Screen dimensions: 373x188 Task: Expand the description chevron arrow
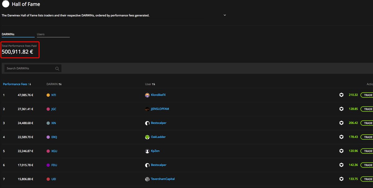tap(225, 15)
